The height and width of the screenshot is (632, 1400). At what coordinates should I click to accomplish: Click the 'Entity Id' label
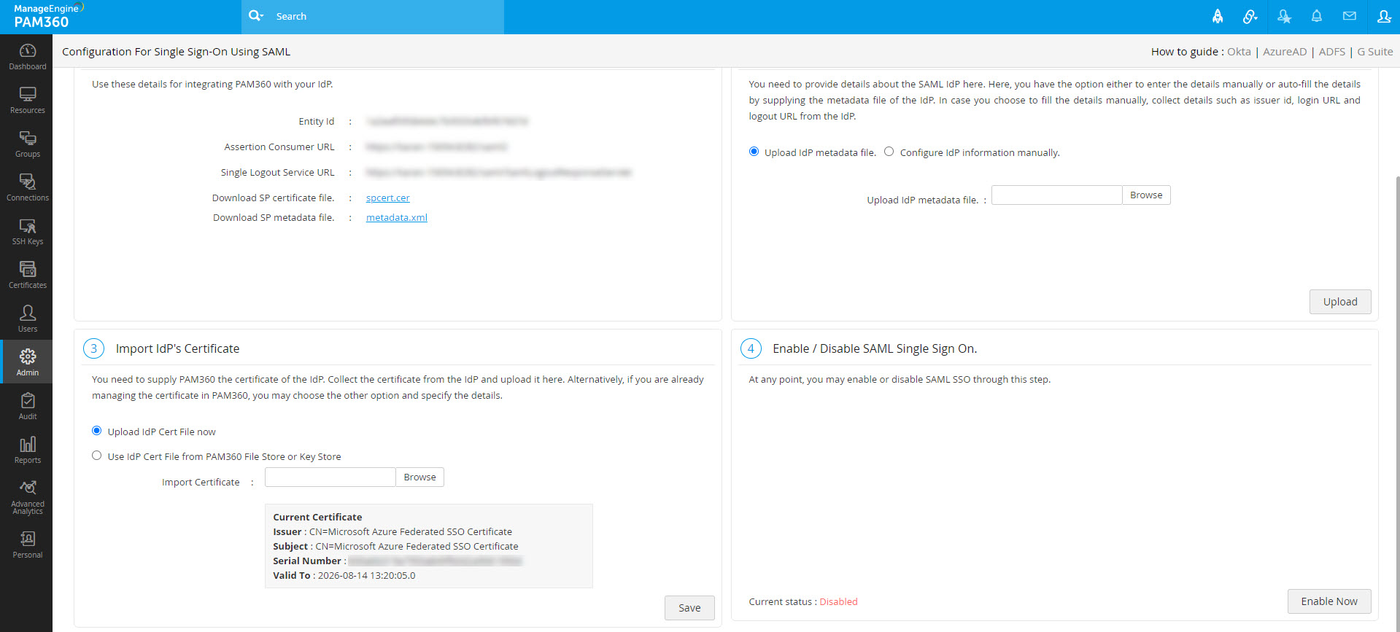316,121
